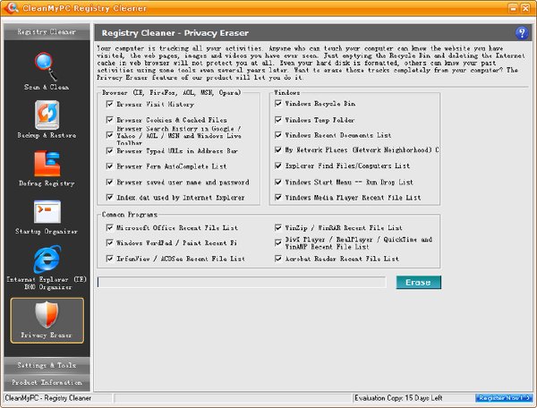Open the Settings & Tools sidebar tab

point(47,365)
